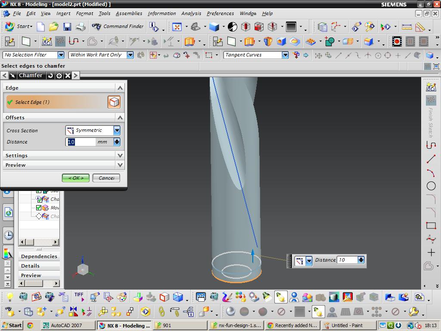Screen dimensions: 441x331
Task: Select the rectangle sketch tool
Action: [x=431, y=225]
